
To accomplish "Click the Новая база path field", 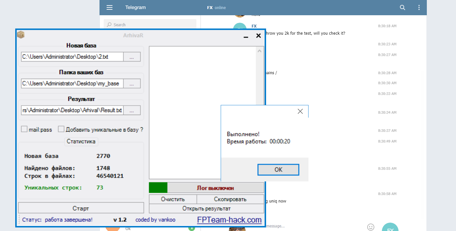I will click(72, 57).
